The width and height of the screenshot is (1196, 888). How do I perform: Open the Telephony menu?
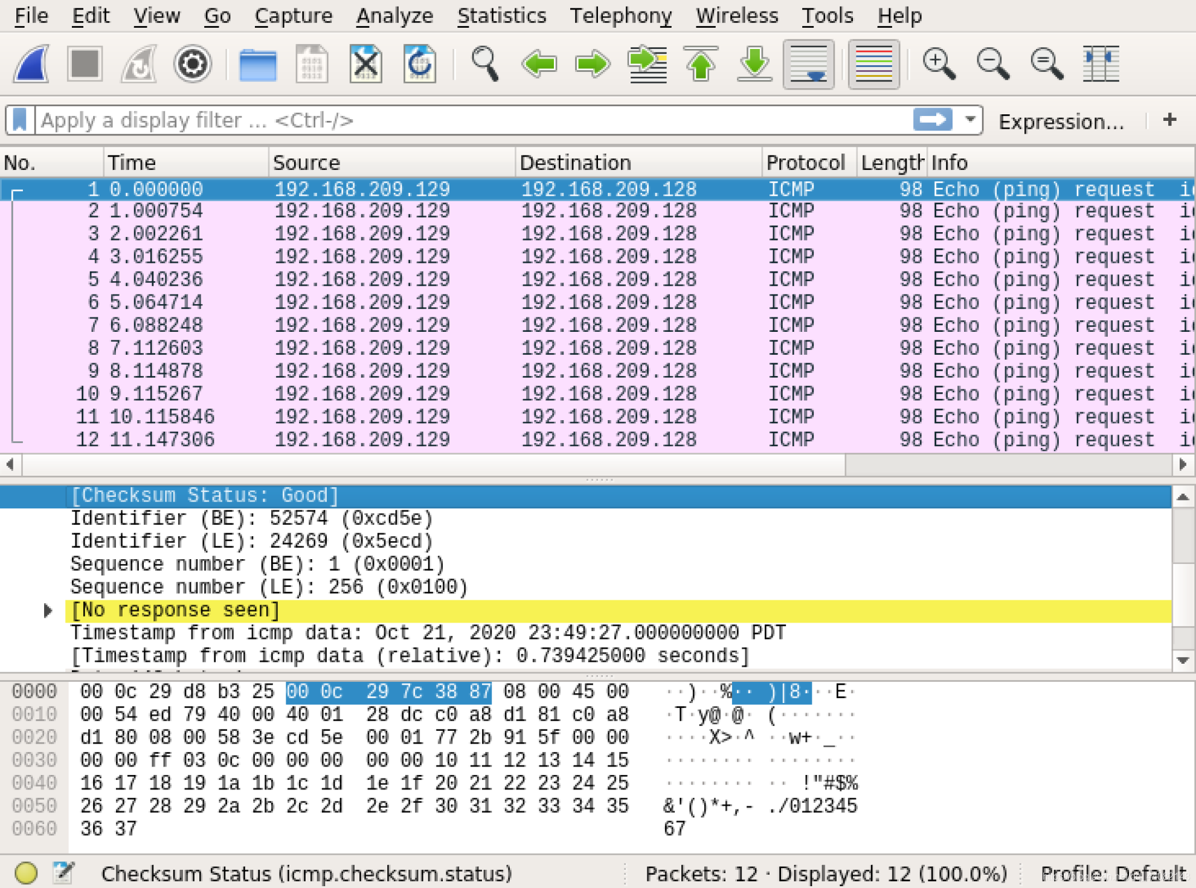[x=620, y=15]
